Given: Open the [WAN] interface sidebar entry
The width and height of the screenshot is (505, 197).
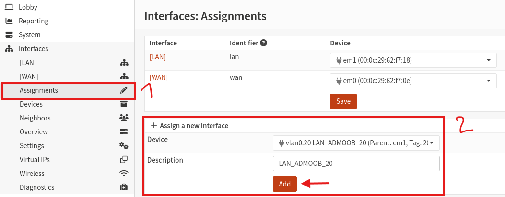Looking at the screenshot, I should [29, 77].
